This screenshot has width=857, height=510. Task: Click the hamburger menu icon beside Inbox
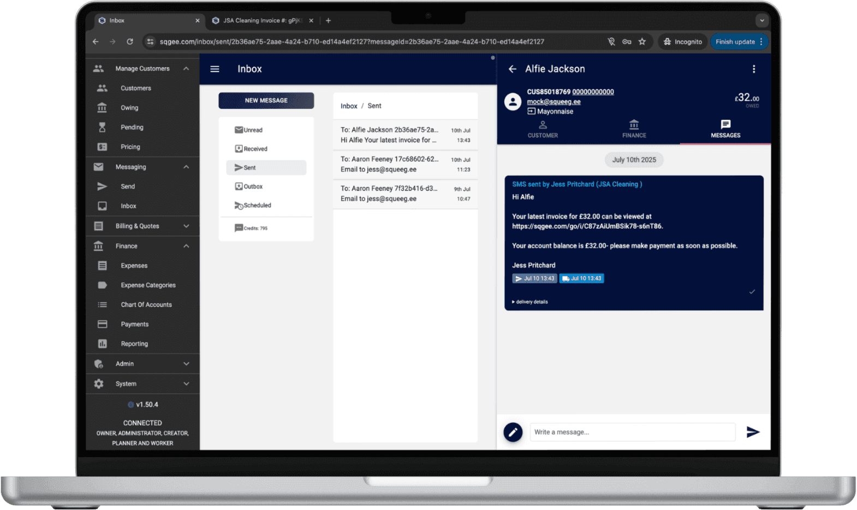pos(215,69)
